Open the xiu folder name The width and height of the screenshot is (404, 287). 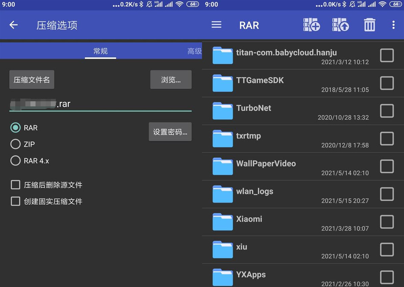242,247
